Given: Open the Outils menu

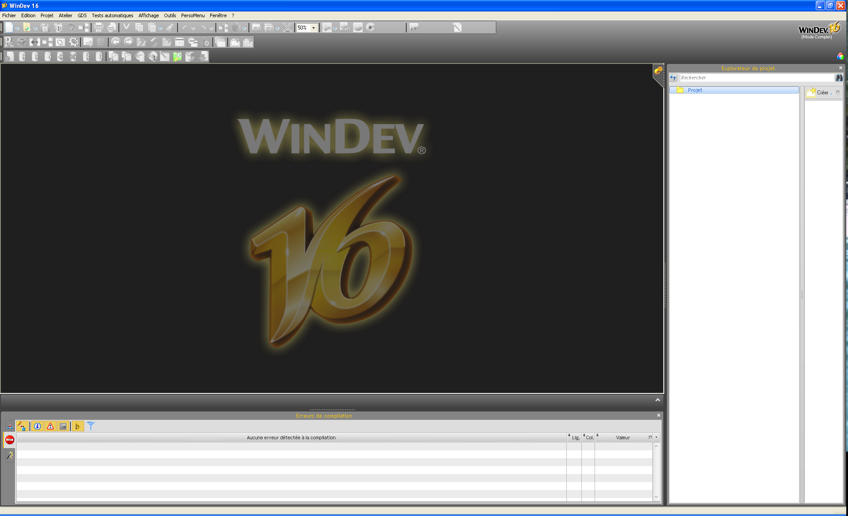Looking at the screenshot, I should pyautogui.click(x=170, y=15).
